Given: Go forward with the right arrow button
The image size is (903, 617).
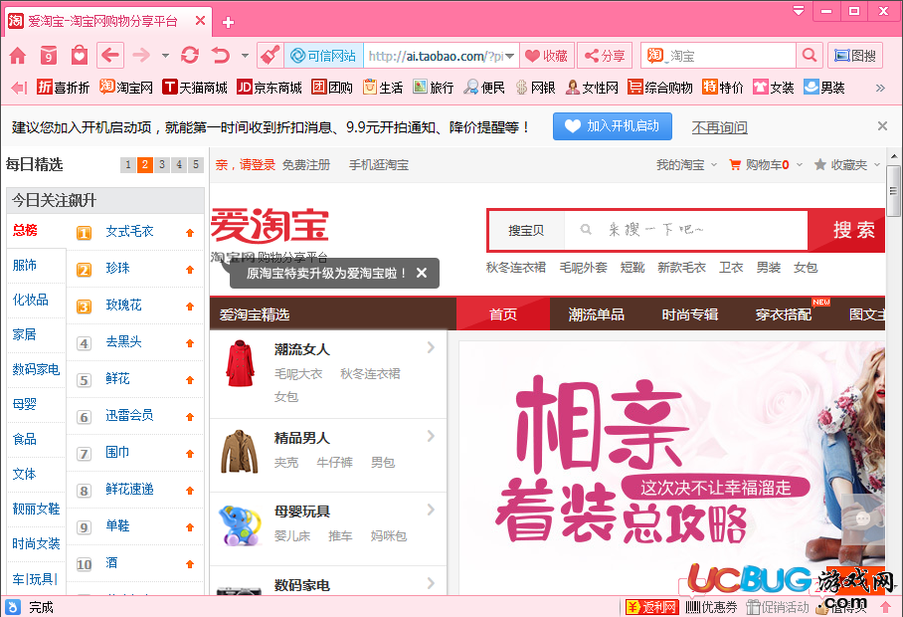Looking at the screenshot, I should 141,56.
